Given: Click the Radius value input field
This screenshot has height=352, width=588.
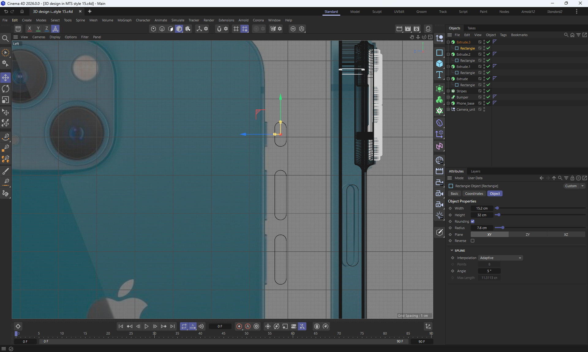Looking at the screenshot, I should [482, 228].
